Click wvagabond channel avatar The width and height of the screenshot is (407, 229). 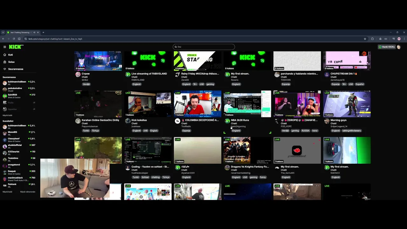5,166
